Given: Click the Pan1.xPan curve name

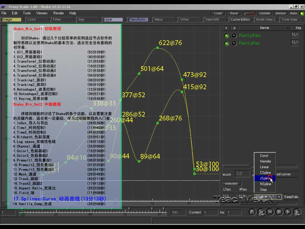Looking at the screenshot, I should pos(250,43).
